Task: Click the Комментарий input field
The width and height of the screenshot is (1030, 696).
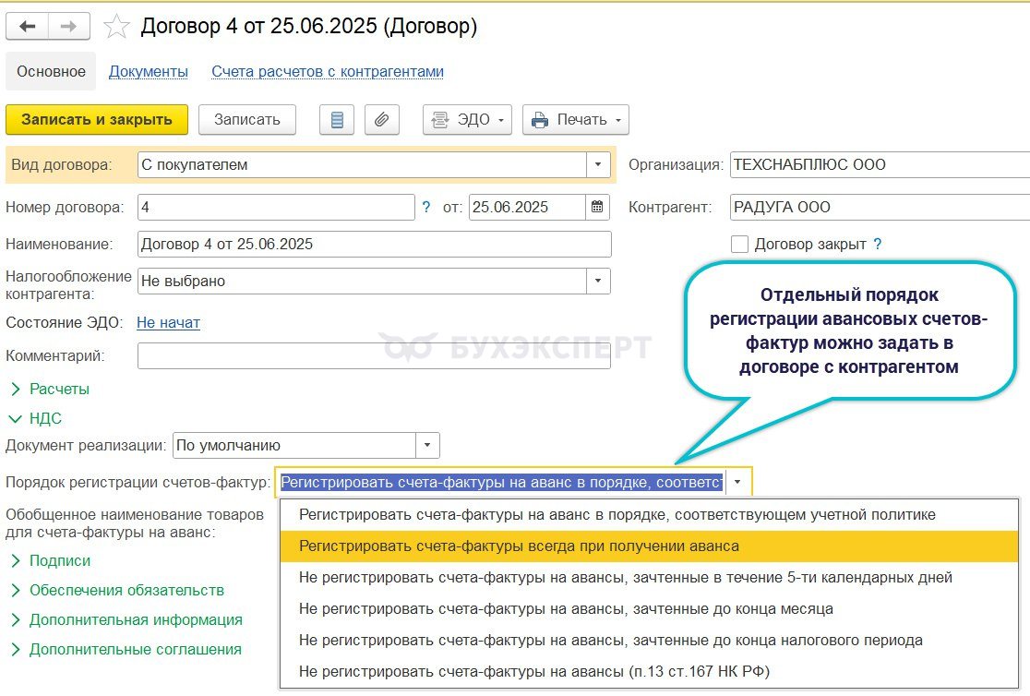Action: 375,355
